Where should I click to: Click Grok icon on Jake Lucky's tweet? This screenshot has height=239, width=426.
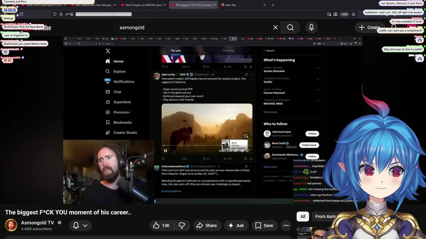[246, 74]
